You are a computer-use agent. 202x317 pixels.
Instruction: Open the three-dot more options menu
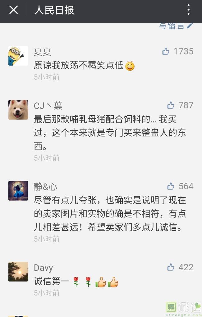coord(188,10)
